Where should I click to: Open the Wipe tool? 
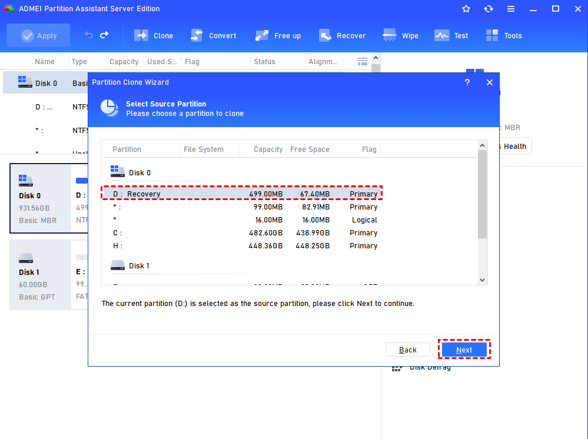[x=400, y=36]
